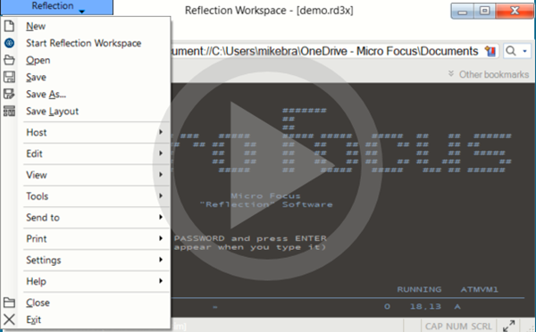Image resolution: width=536 pixels, height=332 pixels.
Task: Click the New document icon
Action: pyautogui.click(x=9, y=26)
